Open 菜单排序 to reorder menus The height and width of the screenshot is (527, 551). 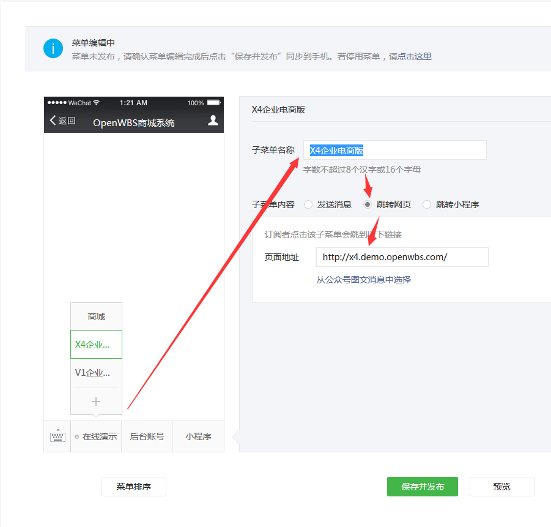pyautogui.click(x=133, y=487)
